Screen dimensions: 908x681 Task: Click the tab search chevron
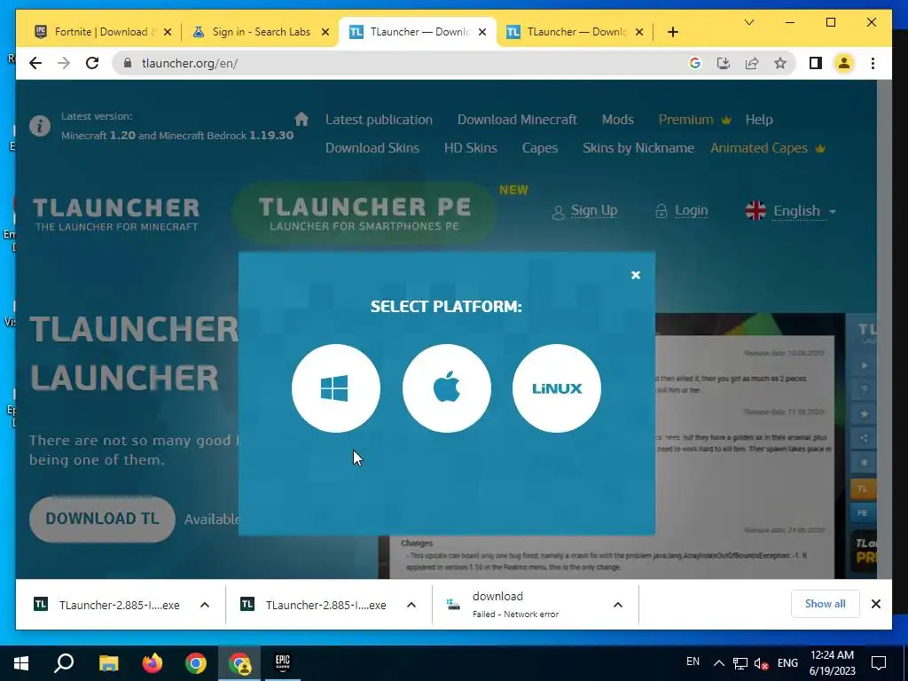[x=748, y=22]
